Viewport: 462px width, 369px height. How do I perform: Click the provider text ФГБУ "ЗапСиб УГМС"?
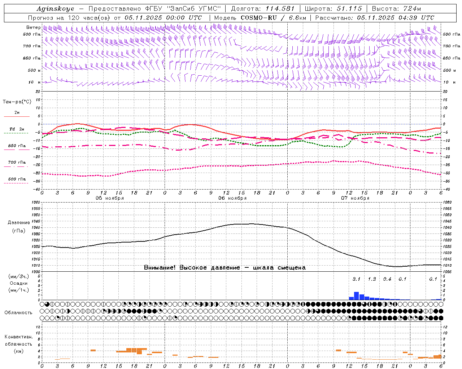(183, 9)
